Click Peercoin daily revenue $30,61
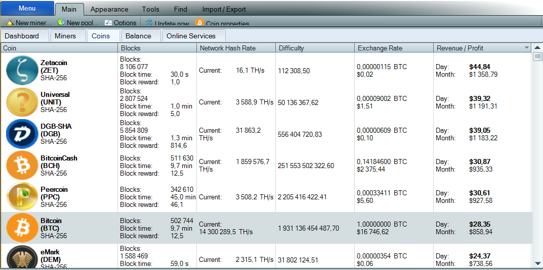 click(x=480, y=193)
